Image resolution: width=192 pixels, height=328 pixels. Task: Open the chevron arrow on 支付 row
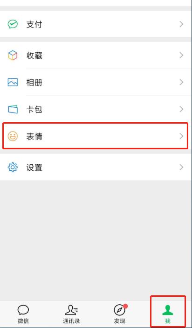click(181, 24)
